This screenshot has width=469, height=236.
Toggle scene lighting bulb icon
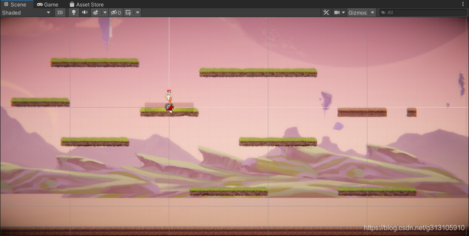click(74, 12)
